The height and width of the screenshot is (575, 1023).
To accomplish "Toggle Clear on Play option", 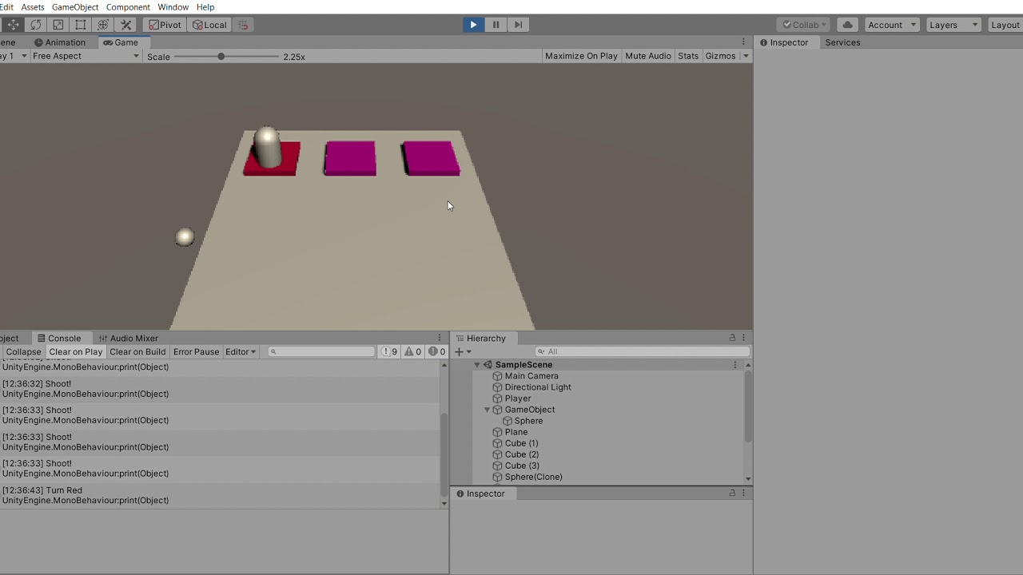I will [76, 351].
